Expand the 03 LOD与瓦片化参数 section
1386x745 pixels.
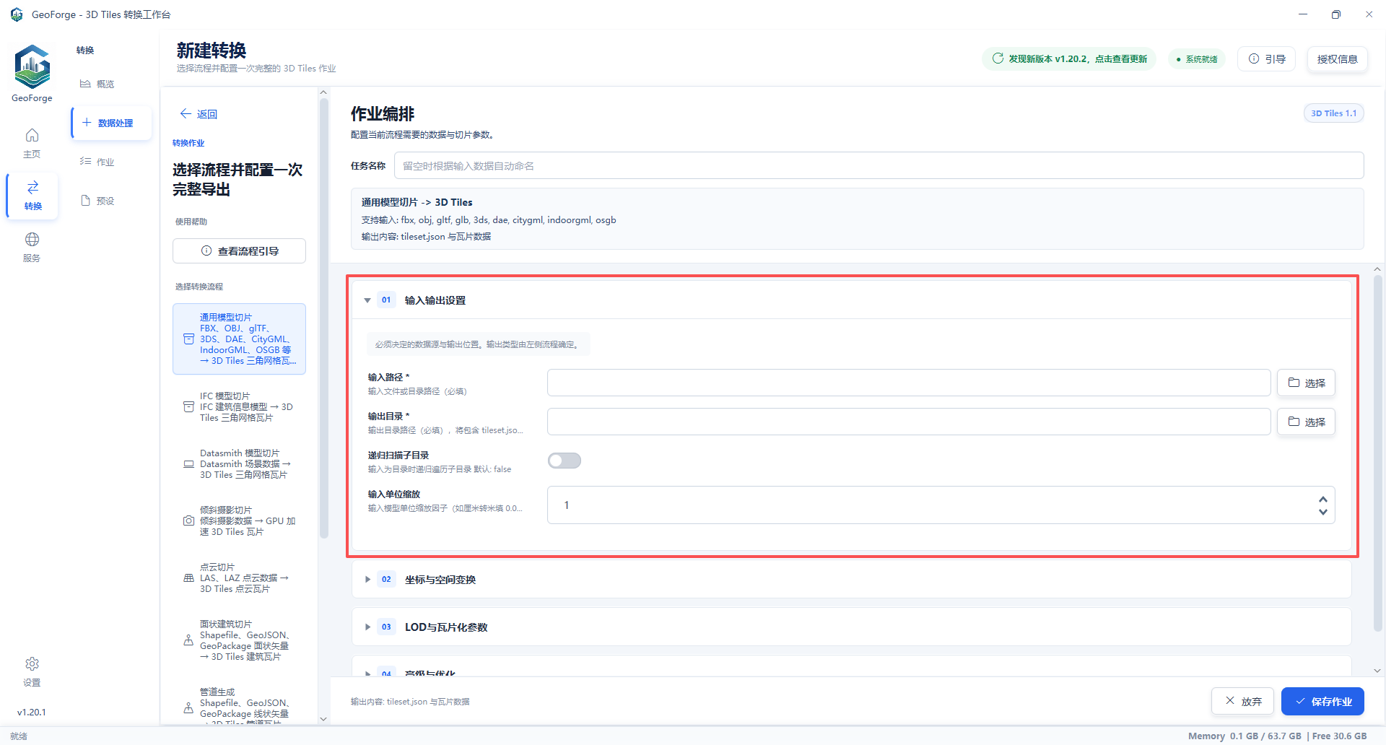point(367,627)
